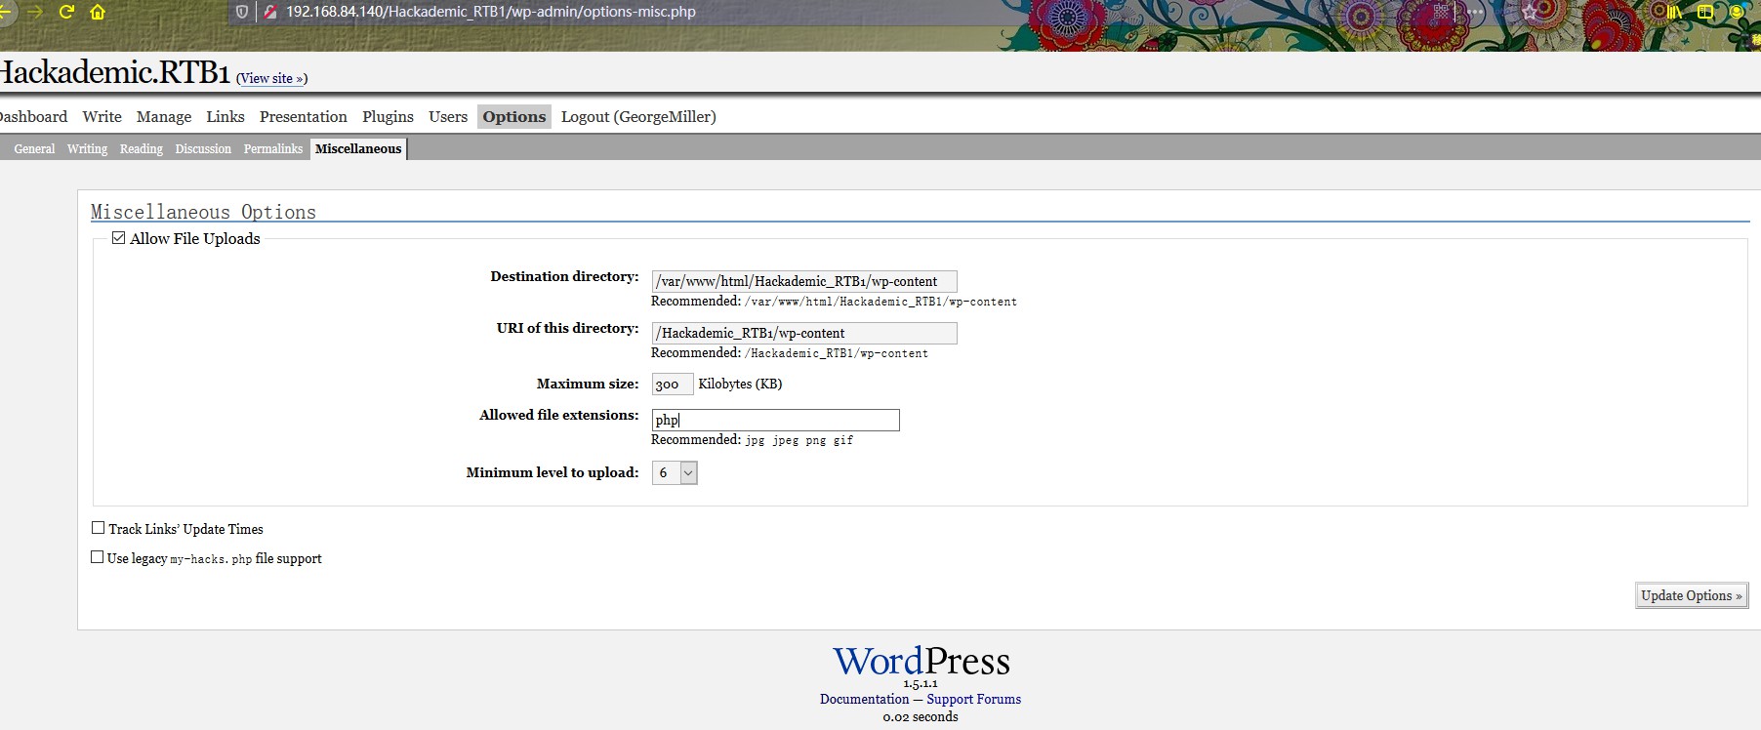The image size is (1761, 730).
Task: Open Minimum level to upload dropdown
Action: [x=675, y=472]
